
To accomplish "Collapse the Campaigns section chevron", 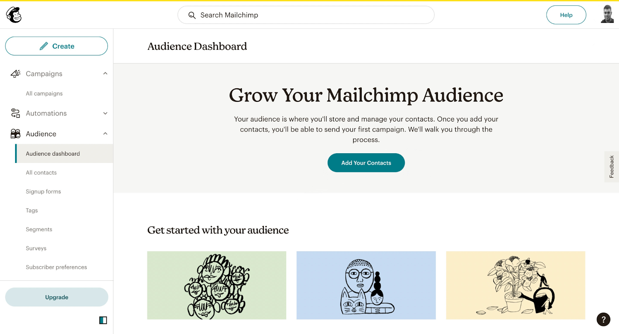I will [105, 74].
